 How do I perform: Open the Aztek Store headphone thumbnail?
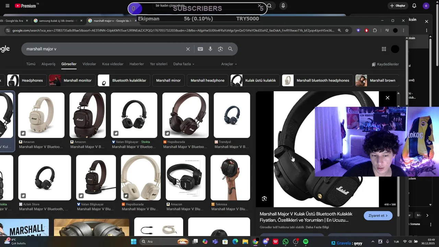pyautogui.click(x=45, y=178)
